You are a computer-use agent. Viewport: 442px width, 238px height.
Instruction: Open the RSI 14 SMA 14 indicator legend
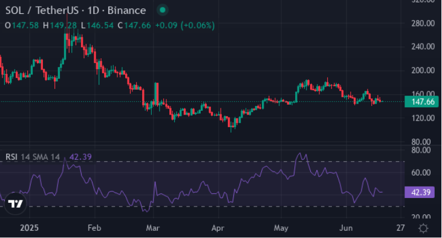coord(33,157)
